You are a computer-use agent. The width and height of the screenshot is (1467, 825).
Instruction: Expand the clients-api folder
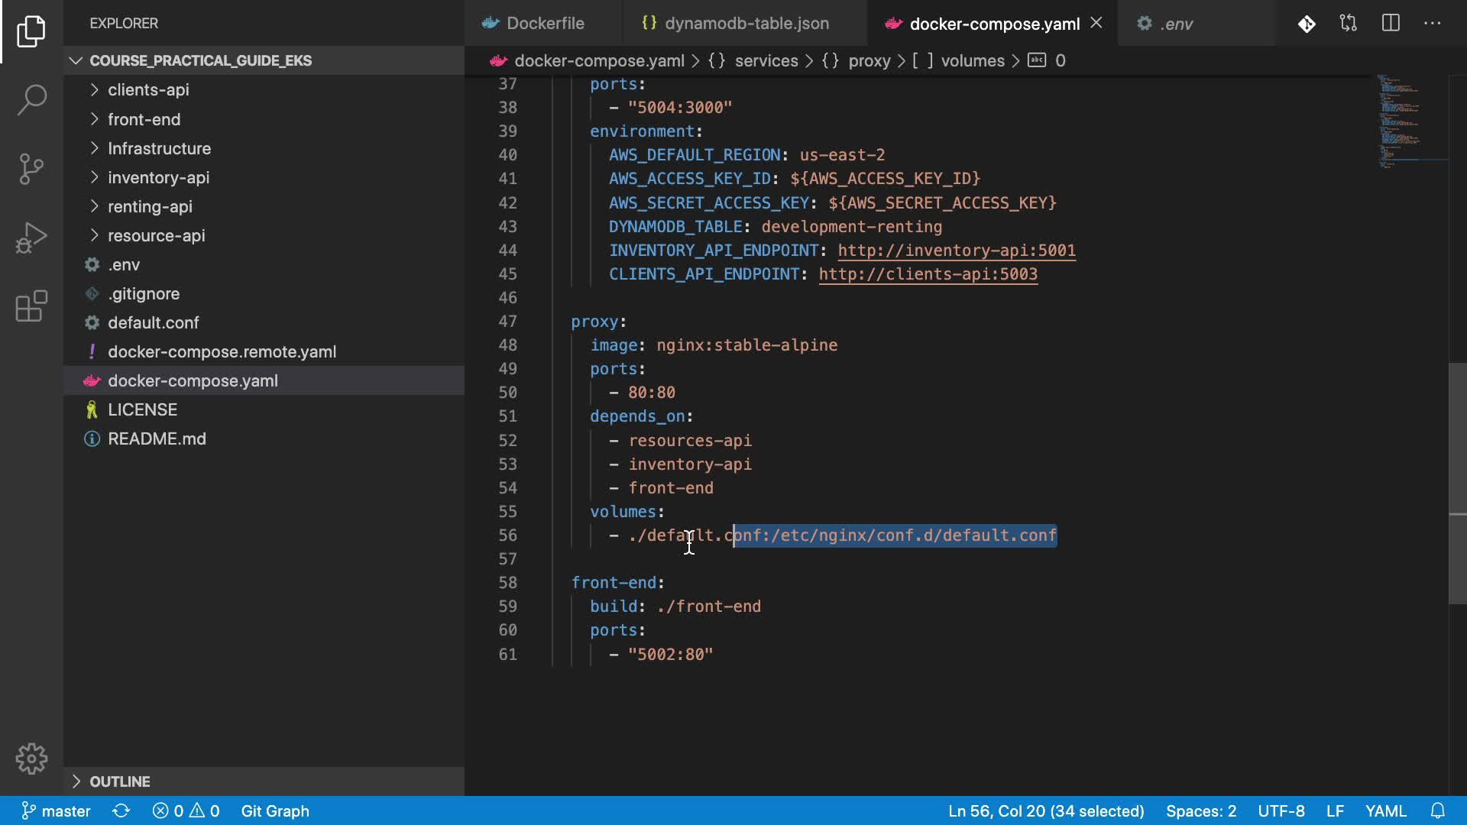click(x=148, y=90)
